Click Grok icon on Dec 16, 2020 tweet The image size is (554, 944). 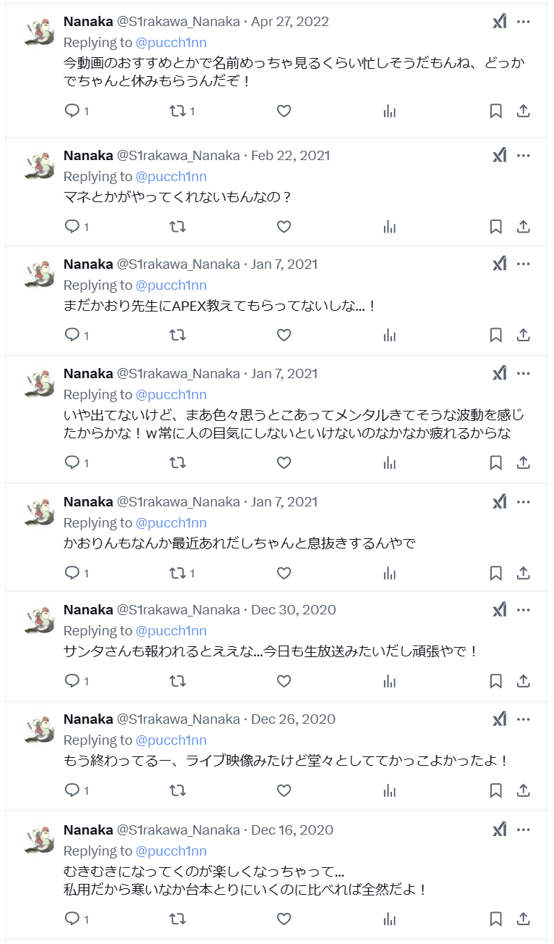(499, 830)
